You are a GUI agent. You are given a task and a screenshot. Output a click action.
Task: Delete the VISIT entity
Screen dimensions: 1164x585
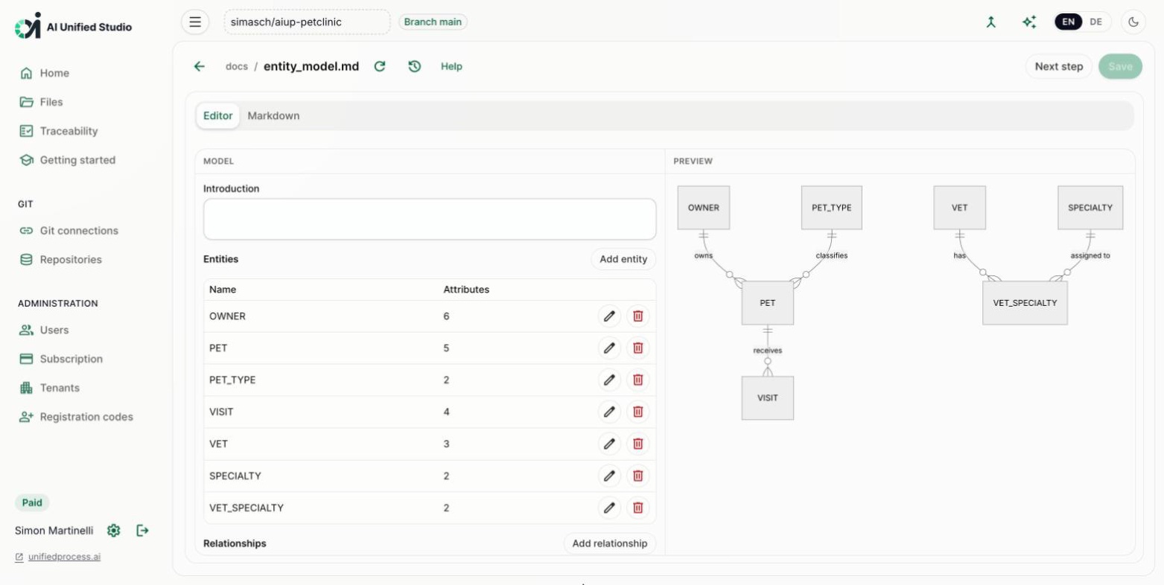point(637,412)
